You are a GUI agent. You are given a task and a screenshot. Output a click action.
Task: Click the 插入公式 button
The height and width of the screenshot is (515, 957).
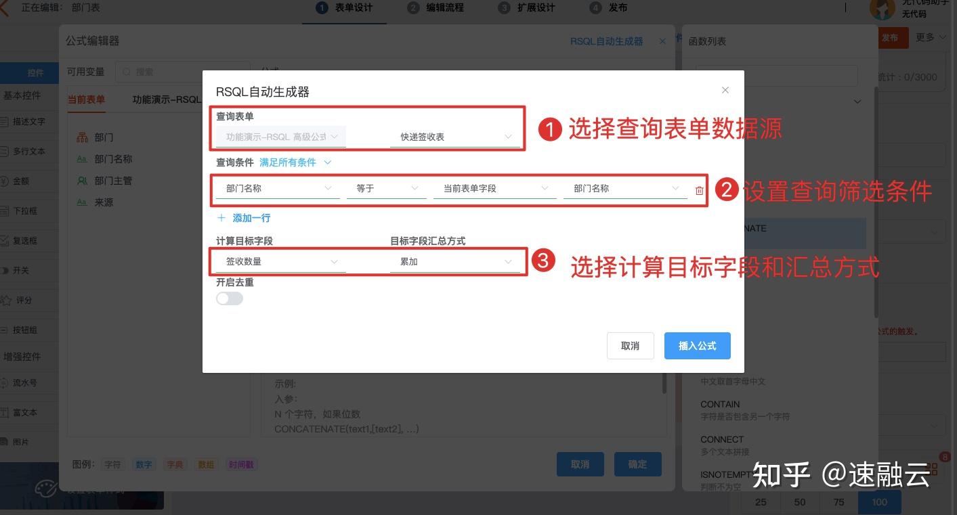point(697,346)
